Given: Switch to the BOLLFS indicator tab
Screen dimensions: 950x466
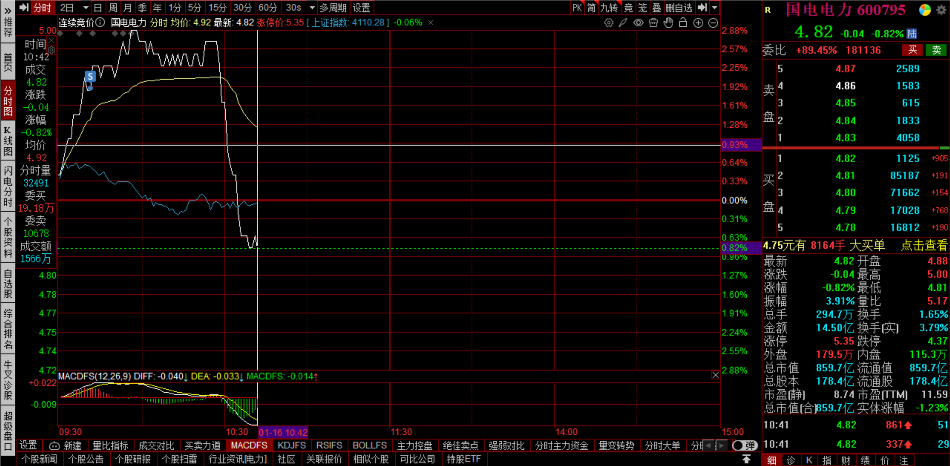Looking at the screenshot, I should [x=370, y=446].
